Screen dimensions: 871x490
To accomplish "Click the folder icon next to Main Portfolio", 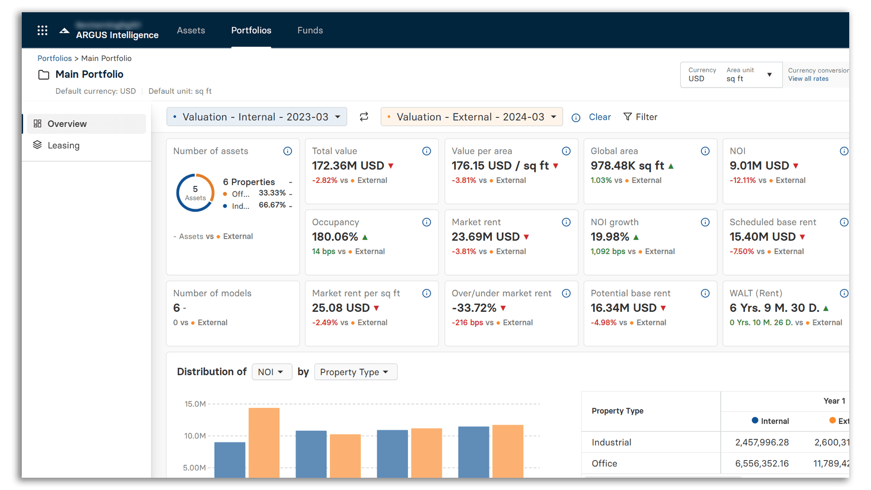I will [44, 74].
